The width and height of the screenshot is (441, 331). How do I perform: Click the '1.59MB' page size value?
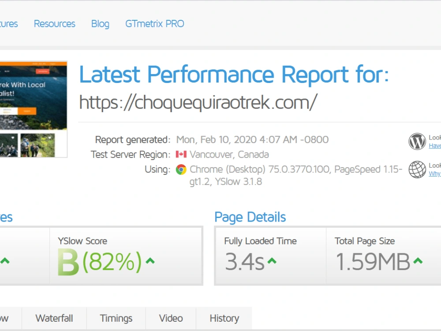[x=373, y=262]
